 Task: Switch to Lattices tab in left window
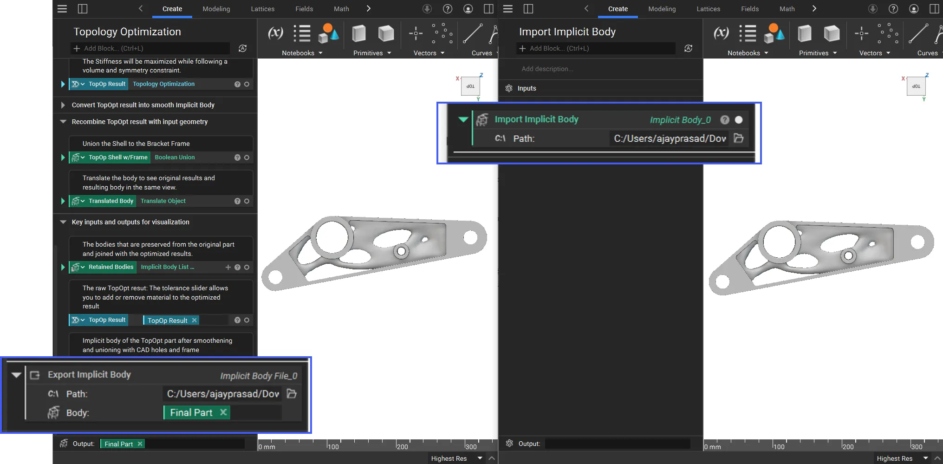[x=263, y=9]
